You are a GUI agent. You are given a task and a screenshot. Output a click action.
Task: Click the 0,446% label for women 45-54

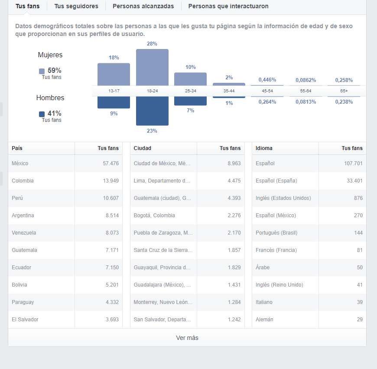267,80
